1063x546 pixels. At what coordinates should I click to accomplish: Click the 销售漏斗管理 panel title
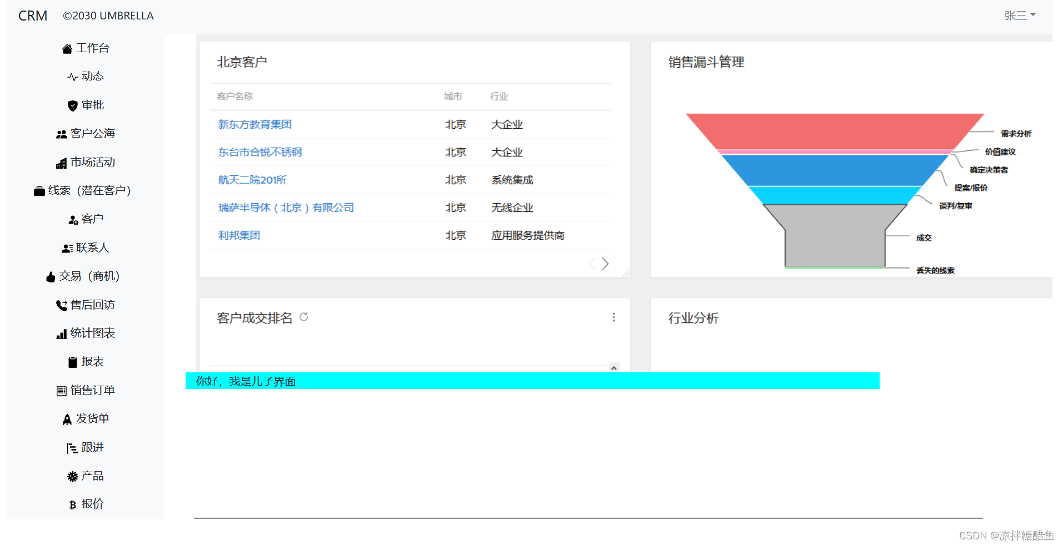tap(706, 62)
